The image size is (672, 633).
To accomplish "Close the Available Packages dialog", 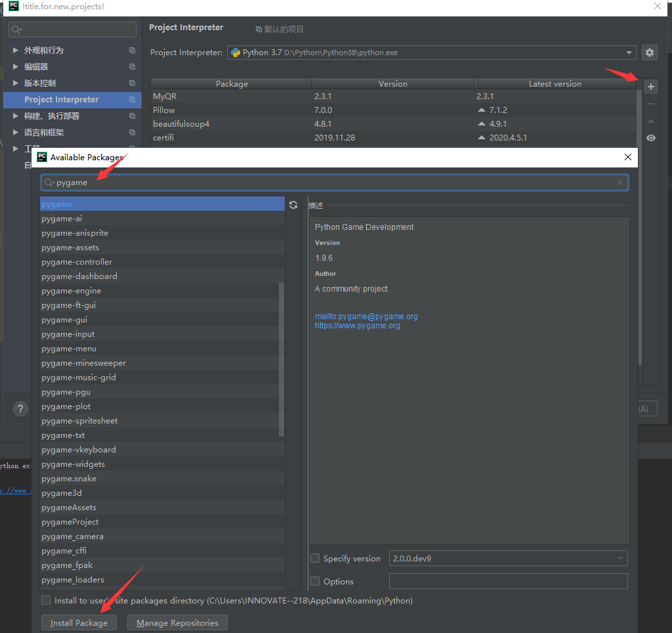I will coord(628,157).
